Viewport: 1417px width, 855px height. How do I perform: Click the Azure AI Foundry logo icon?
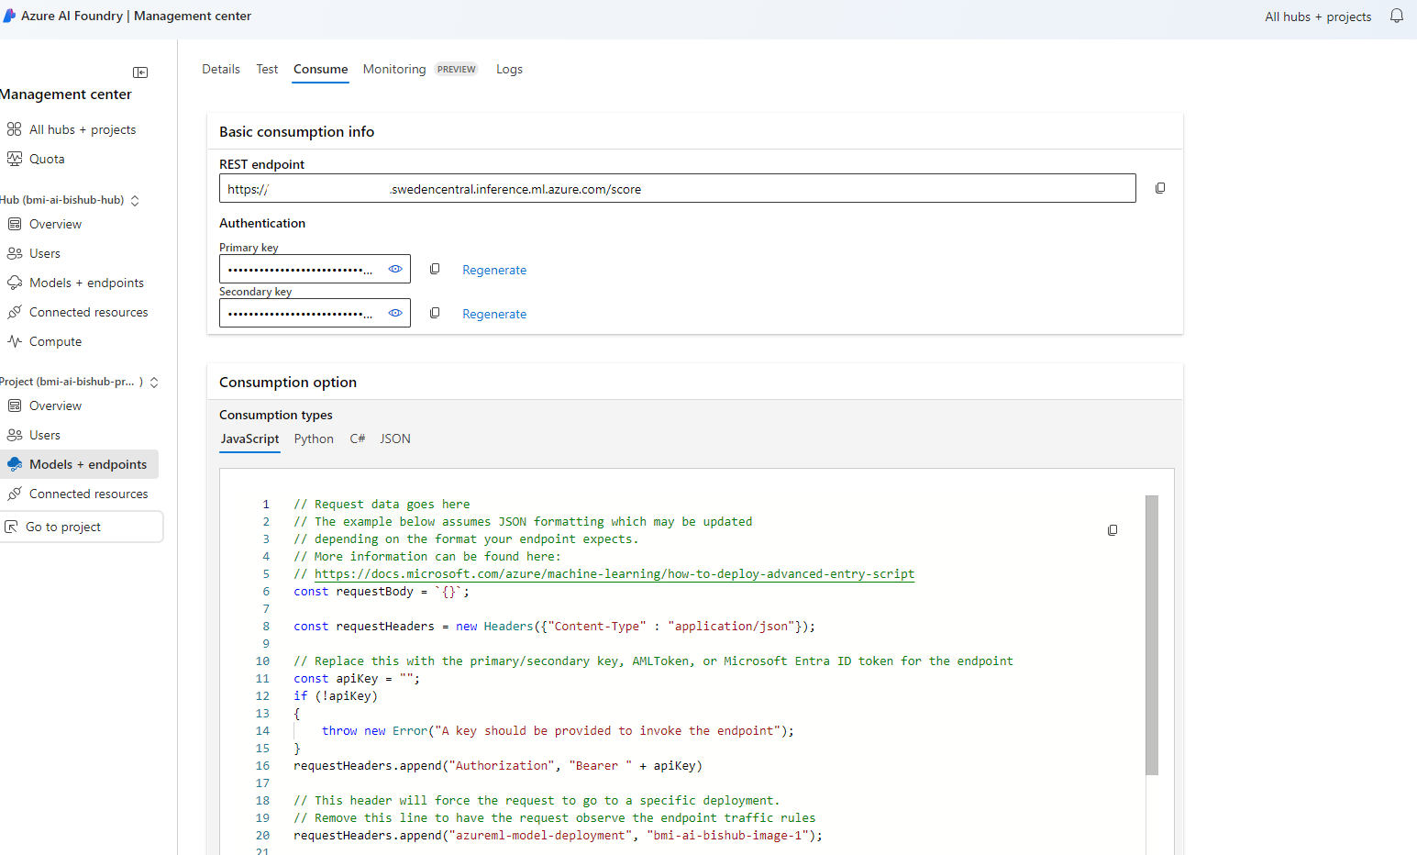point(9,16)
